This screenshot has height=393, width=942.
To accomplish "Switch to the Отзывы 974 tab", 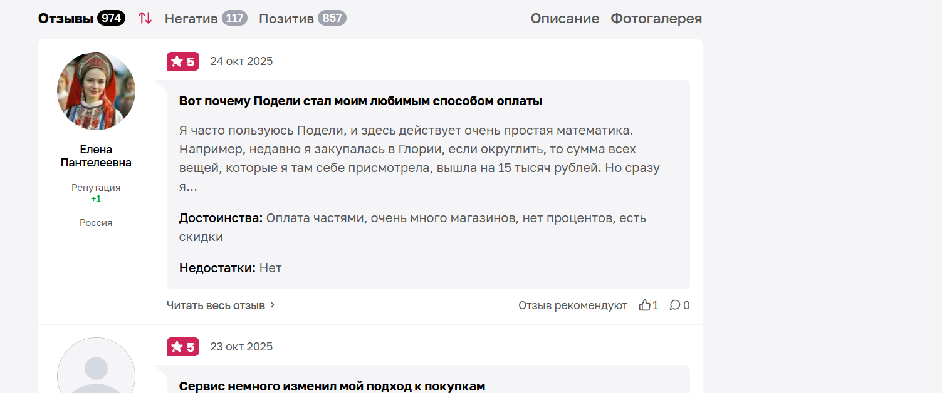I will (81, 18).
